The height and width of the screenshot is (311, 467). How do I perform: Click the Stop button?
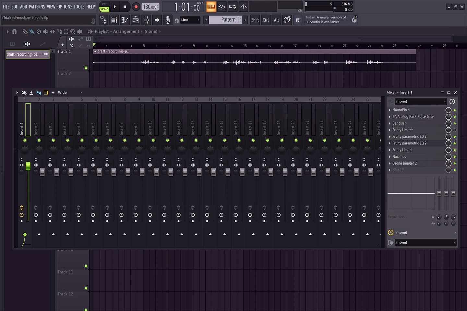[125, 6]
